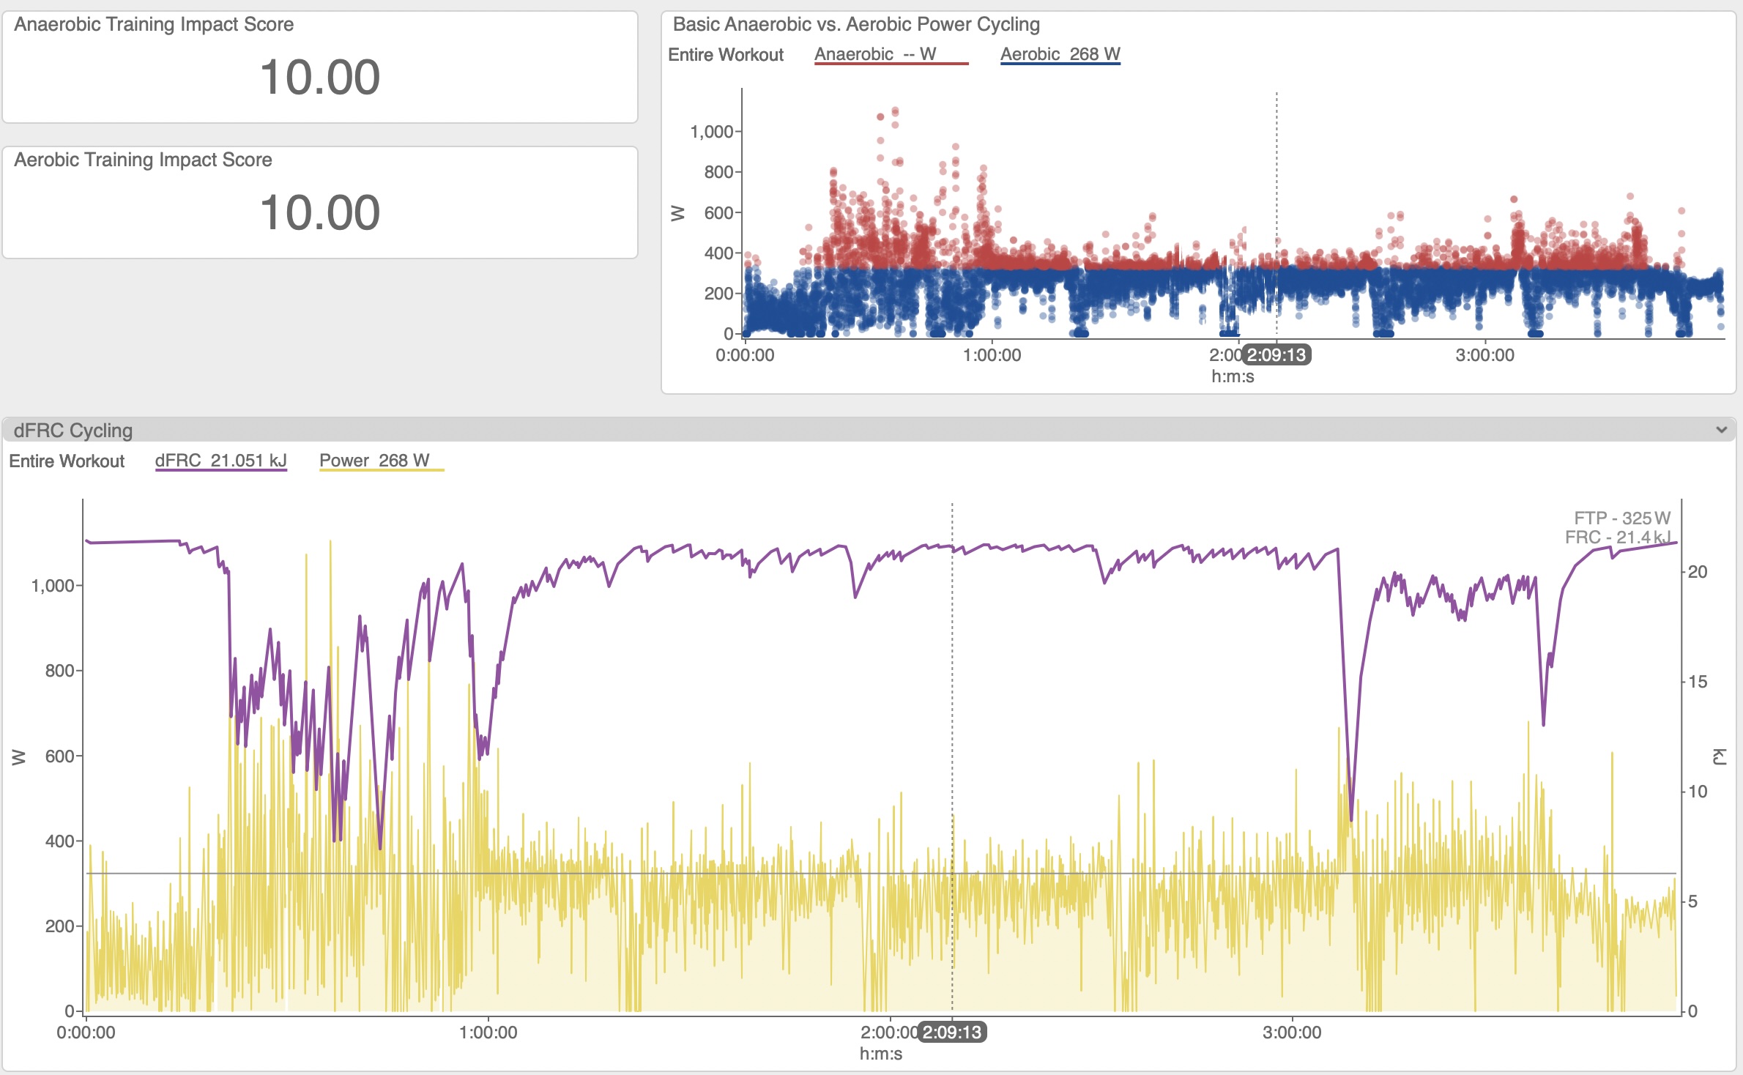Screen dimensions: 1743x1075
Task: Click the red underline under Anaerobic legend
Action: [x=891, y=64]
